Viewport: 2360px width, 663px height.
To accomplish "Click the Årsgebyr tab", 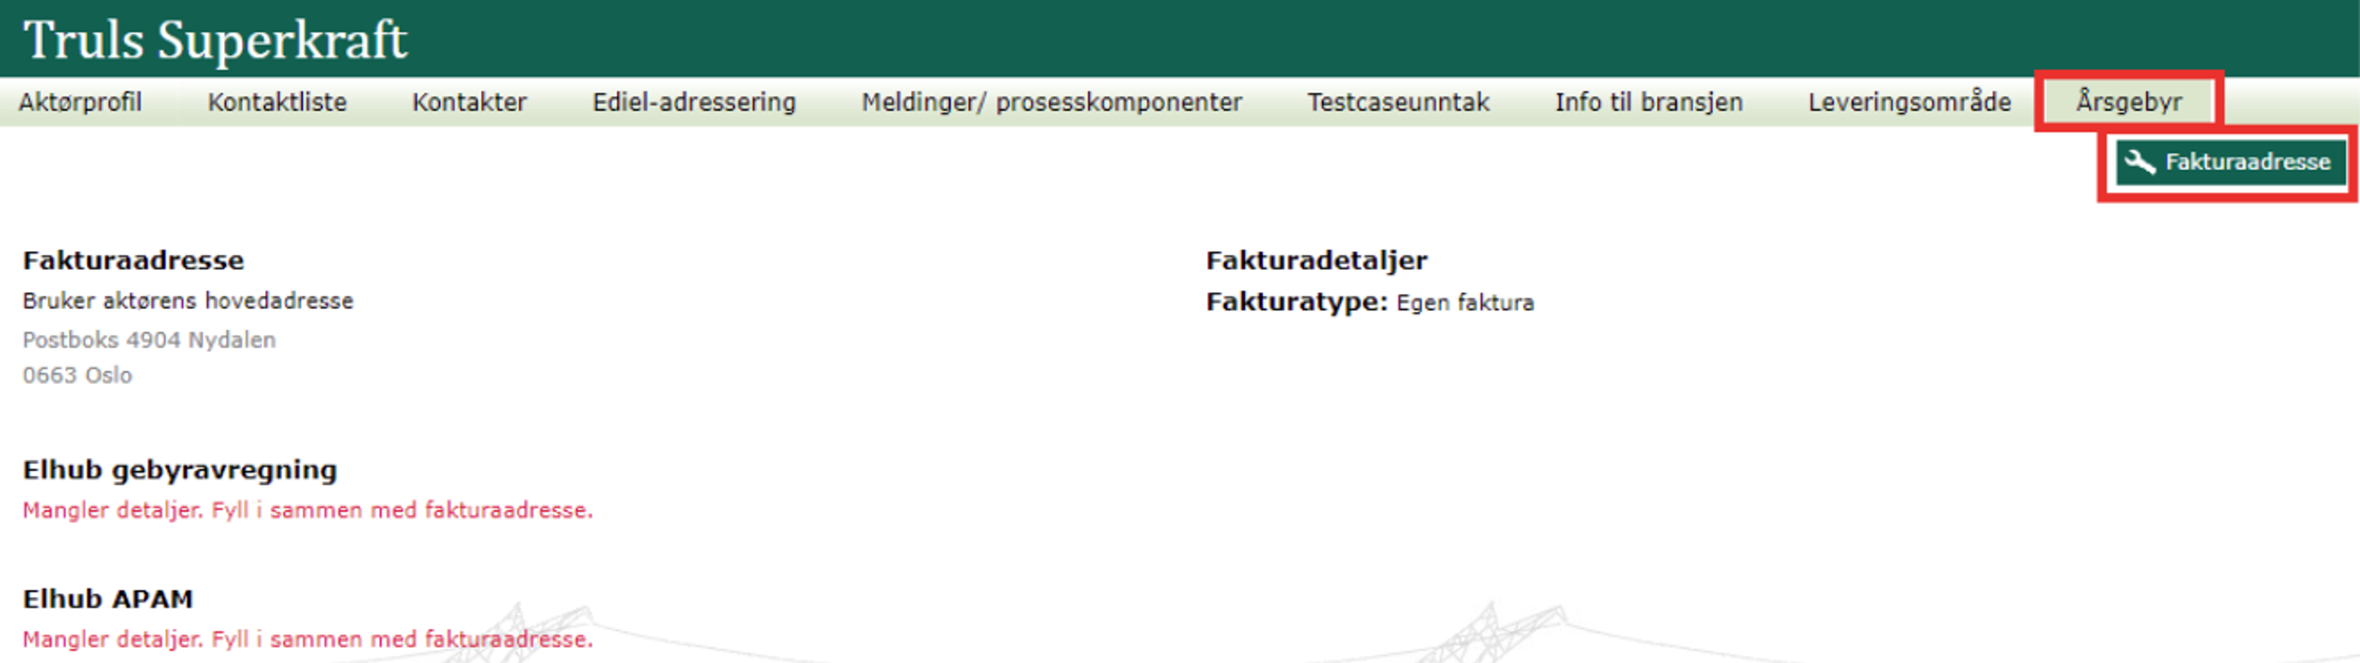I will click(x=2128, y=102).
